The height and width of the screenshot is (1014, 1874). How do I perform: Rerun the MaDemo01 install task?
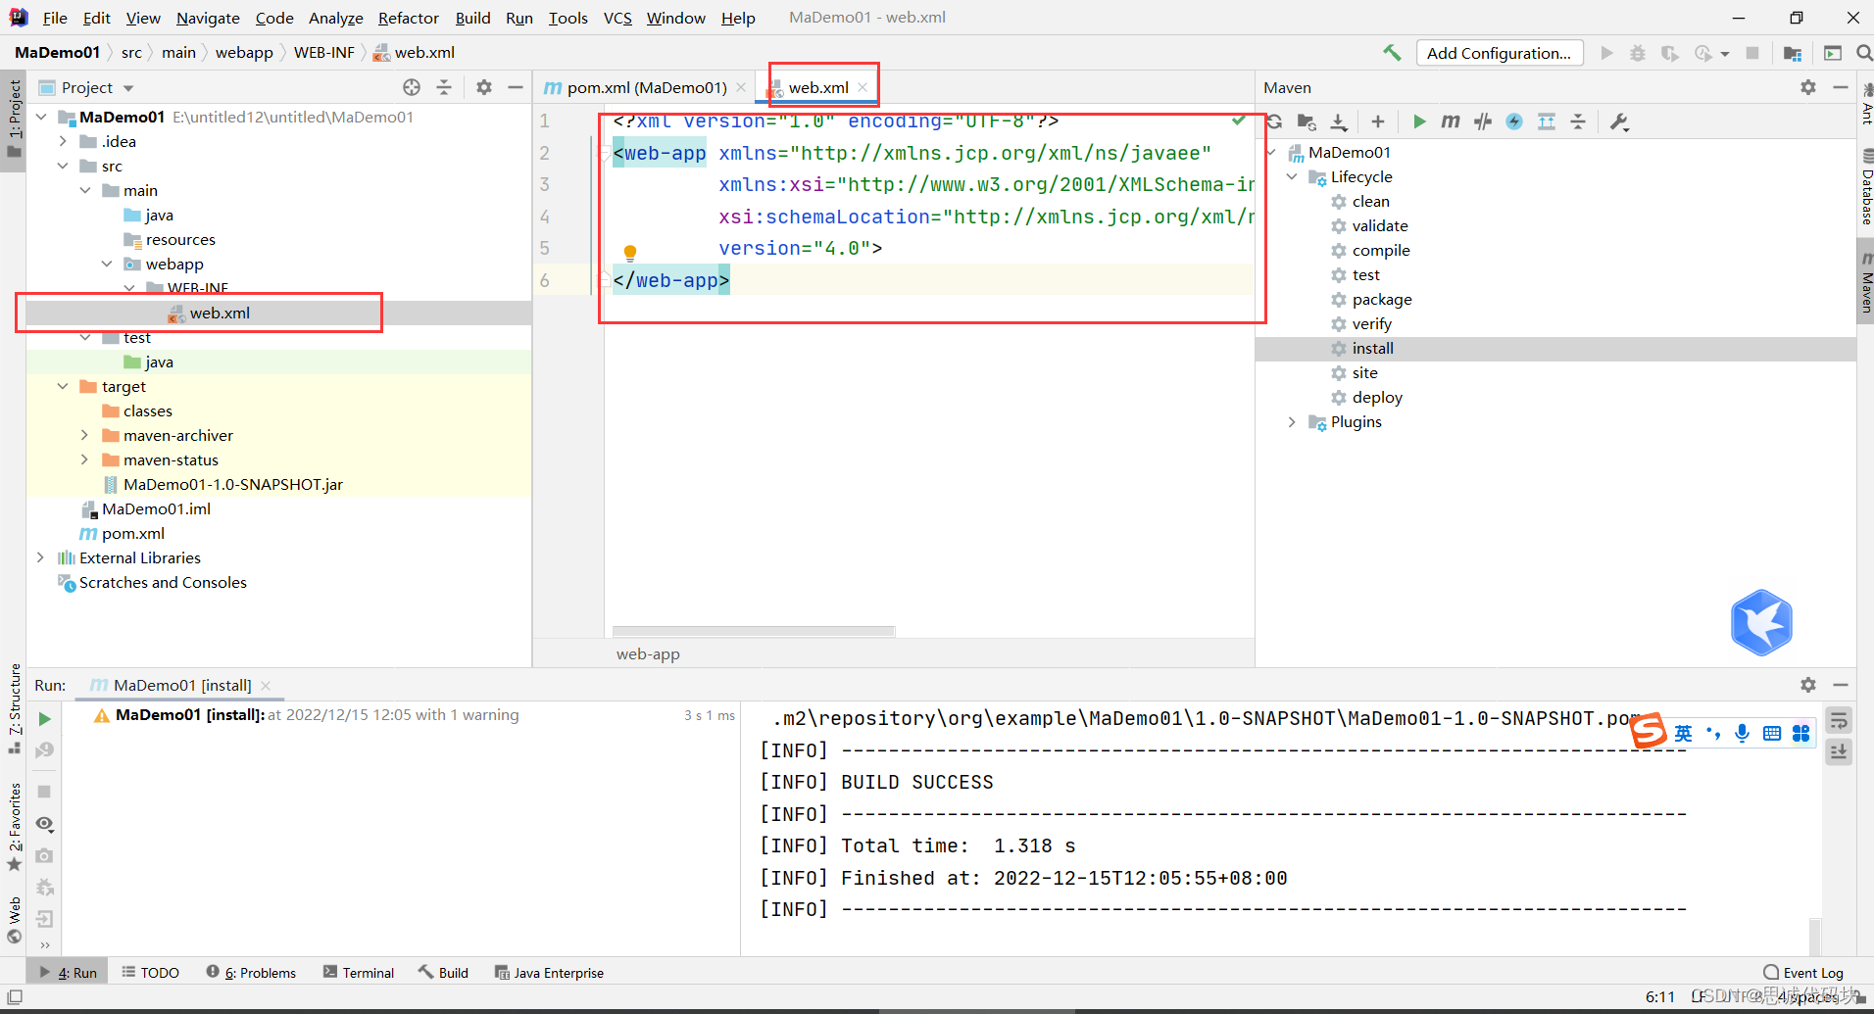coord(44,719)
